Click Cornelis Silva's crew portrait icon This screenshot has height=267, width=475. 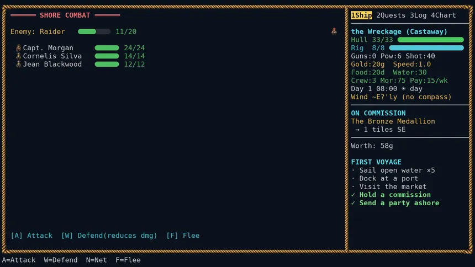(18, 56)
